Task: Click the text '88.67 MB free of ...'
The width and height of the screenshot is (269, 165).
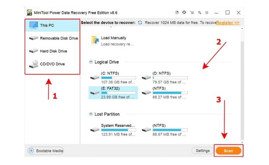Action: pos(169,134)
